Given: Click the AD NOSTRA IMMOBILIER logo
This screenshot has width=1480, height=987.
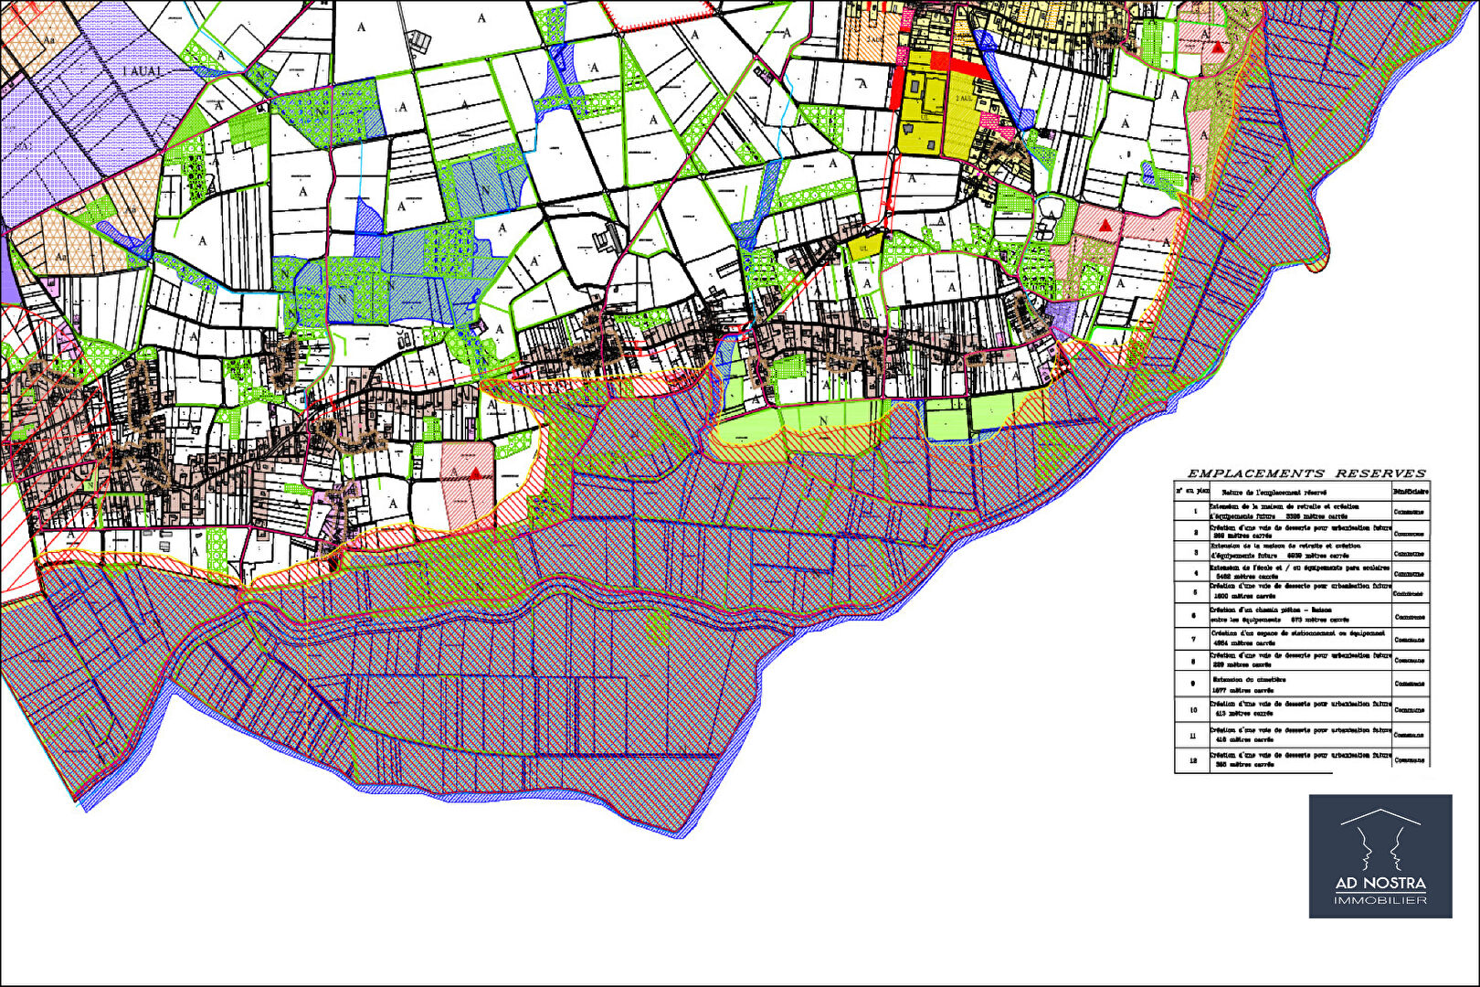Looking at the screenshot, I should [1380, 855].
